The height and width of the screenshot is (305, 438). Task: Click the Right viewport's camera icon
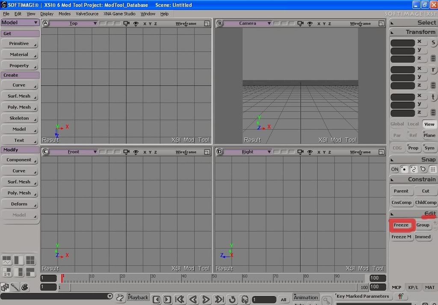click(300, 152)
